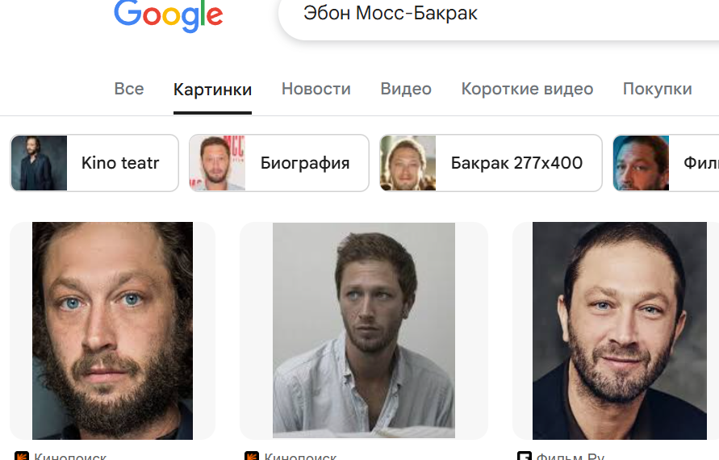Open Кинопоиск source link under gray-shirt photo
The height and width of the screenshot is (460, 719).
tap(300, 456)
